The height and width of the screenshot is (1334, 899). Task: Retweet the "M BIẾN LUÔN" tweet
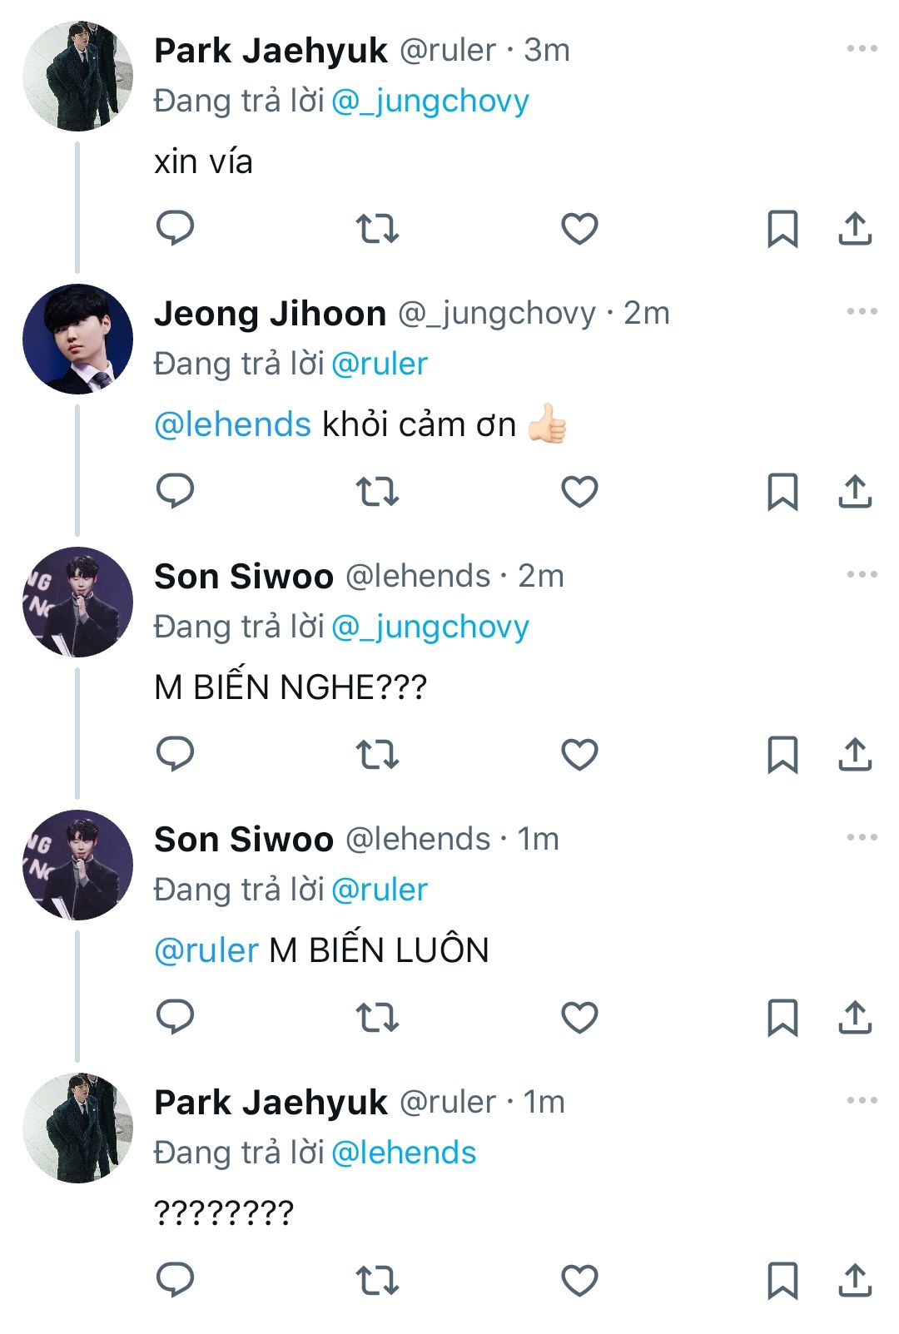(377, 1017)
